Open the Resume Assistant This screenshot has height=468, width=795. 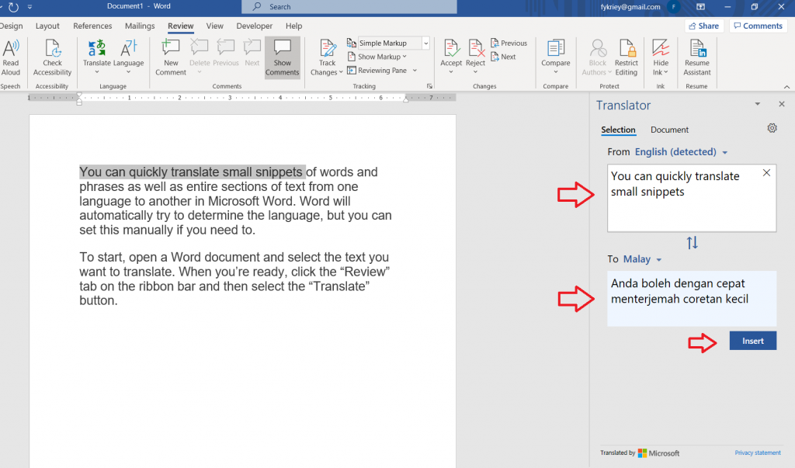point(696,50)
